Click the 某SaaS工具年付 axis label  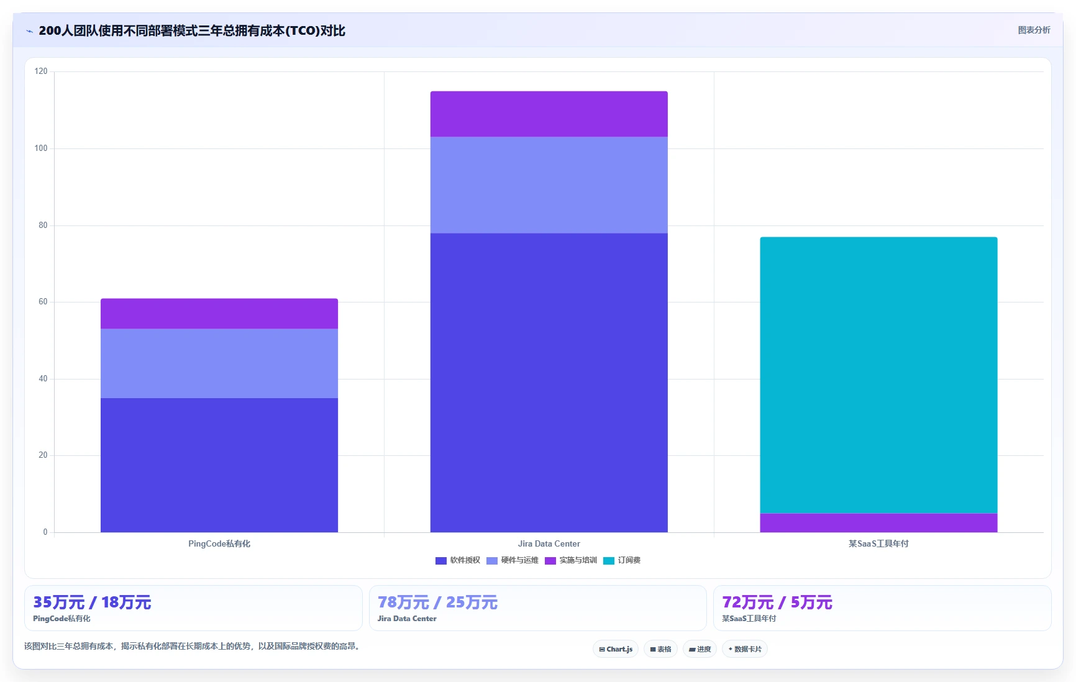(878, 543)
